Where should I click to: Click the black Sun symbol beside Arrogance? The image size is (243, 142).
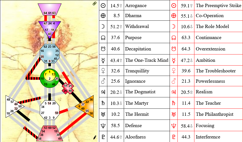[103, 6]
